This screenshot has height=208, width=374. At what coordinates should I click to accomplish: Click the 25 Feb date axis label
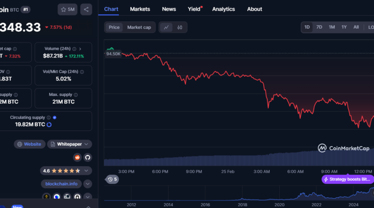(228, 172)
